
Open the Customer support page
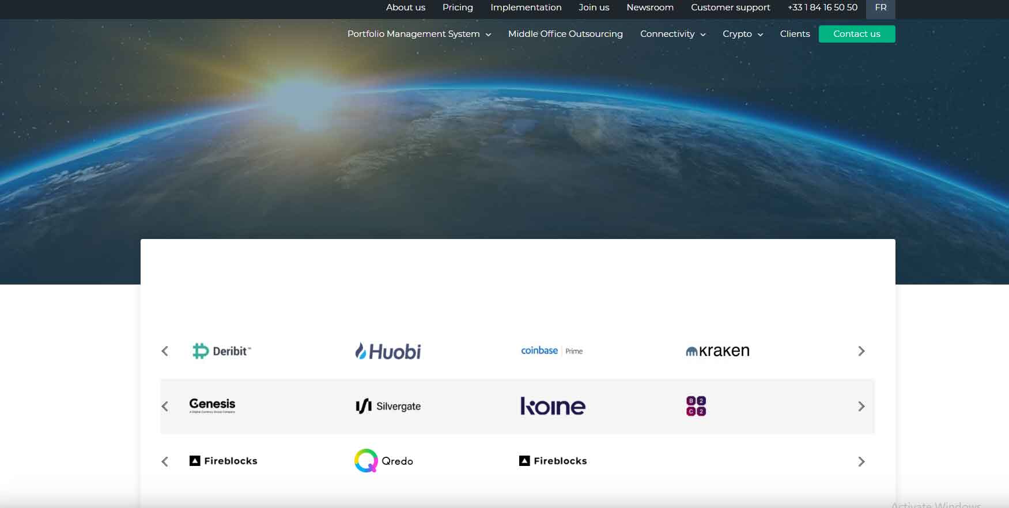coord(730,7)
